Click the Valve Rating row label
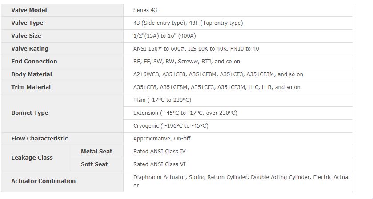 pyautogui.click(x=30, y=48)
